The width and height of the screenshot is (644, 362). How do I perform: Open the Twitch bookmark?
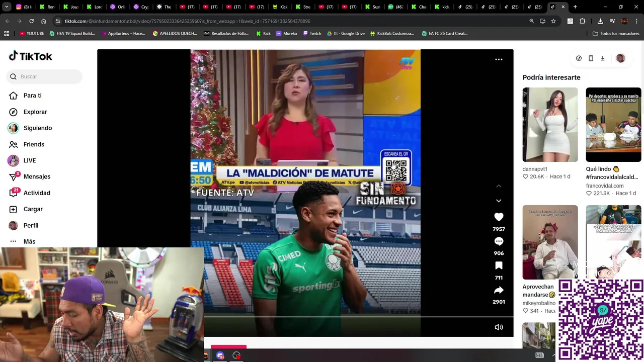312,34
